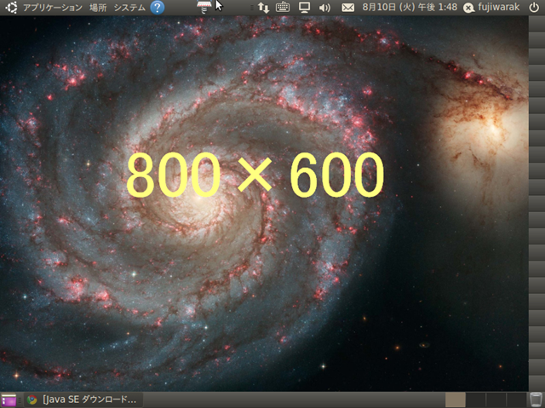Click the power session button

(534, 8)
